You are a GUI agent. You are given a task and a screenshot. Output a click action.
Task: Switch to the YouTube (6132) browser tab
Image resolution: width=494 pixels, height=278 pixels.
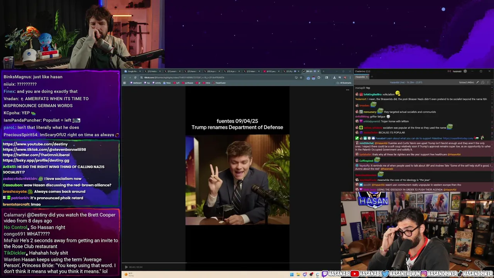coord(271,71)
